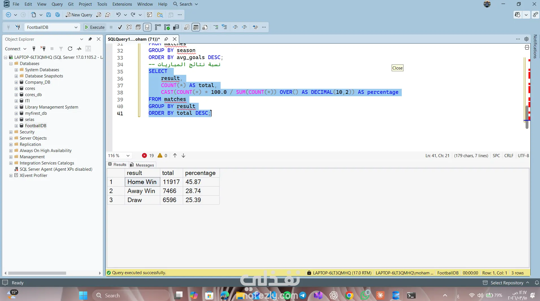Click the New Query button
This screenshot has width=540, height=301.
tap(79, 15)
